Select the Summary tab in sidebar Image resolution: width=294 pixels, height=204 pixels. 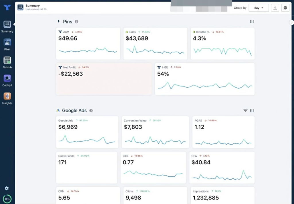click(7, 26)
